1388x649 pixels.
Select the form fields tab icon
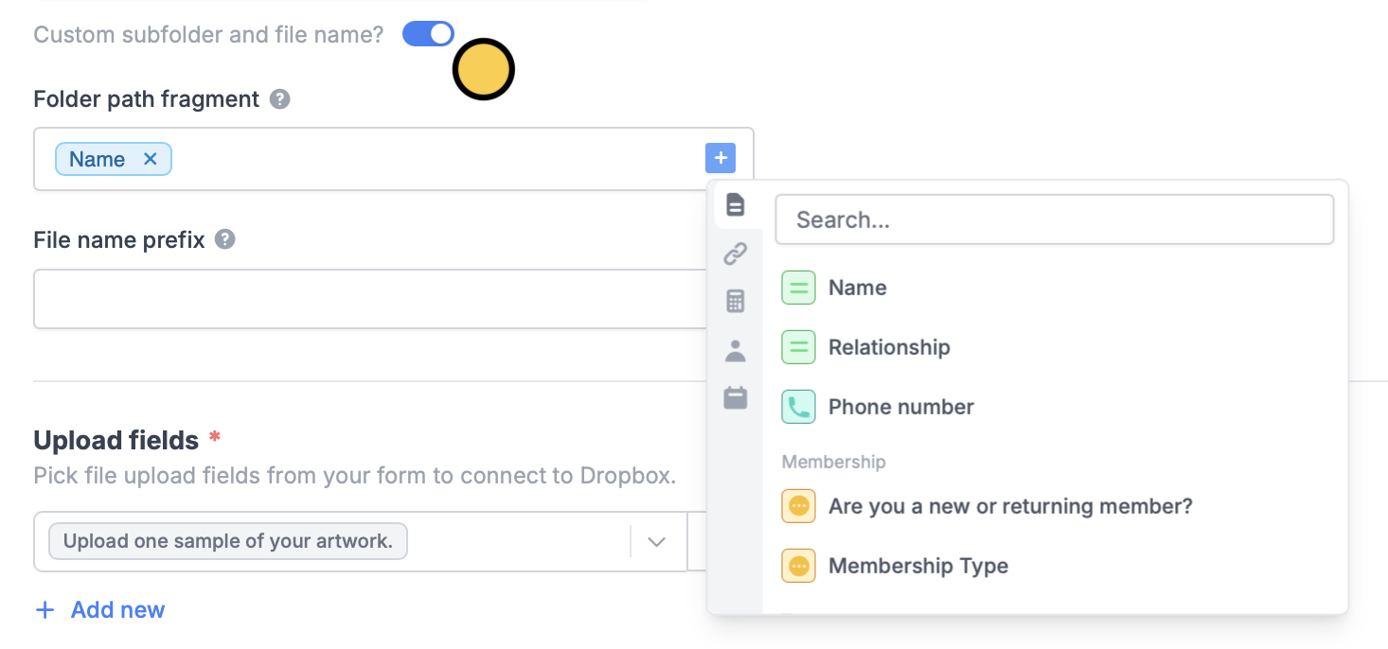736,205
